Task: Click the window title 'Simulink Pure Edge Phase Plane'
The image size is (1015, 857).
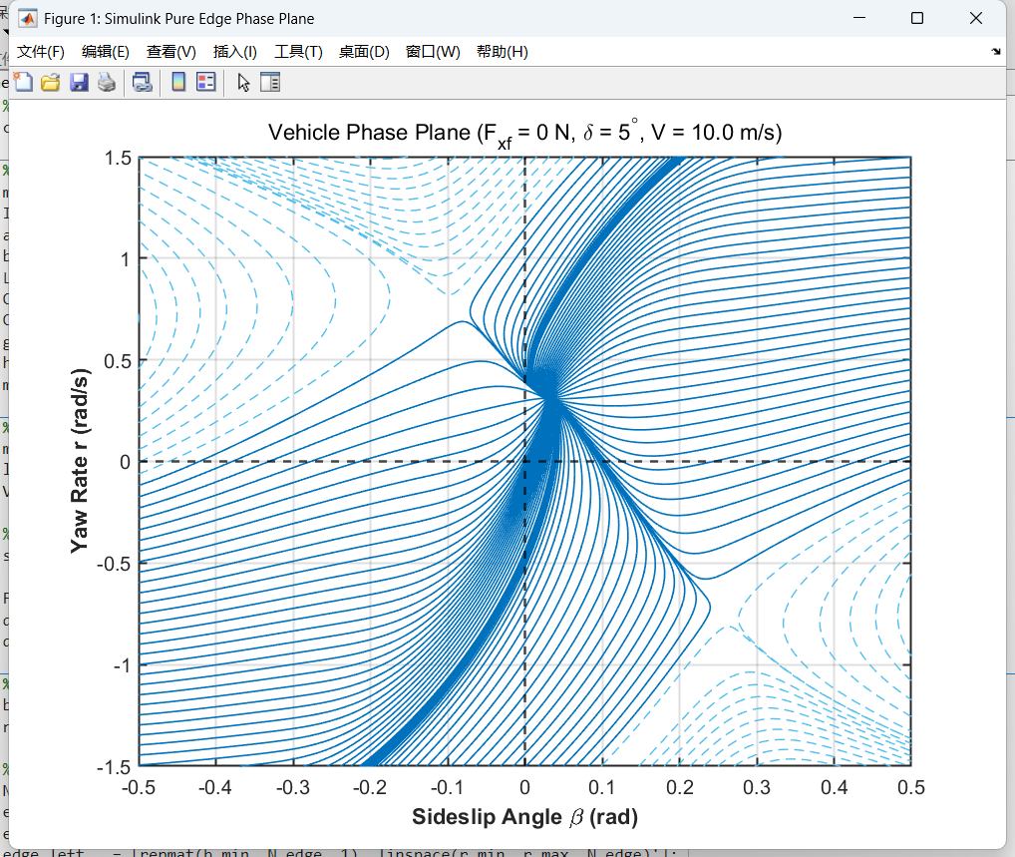Action: coord(209,19)
